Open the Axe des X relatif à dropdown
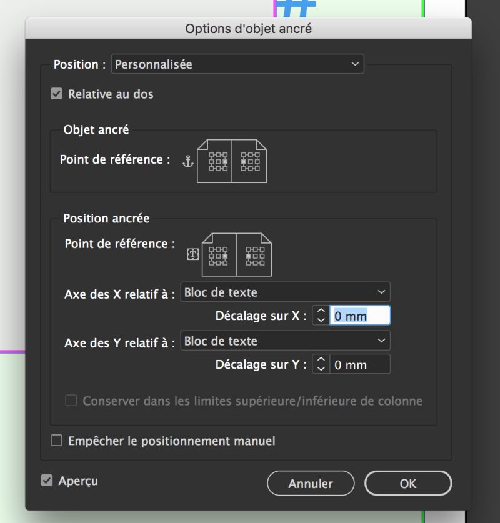Viewport: 500px width, 523px height. coord(284,292)
